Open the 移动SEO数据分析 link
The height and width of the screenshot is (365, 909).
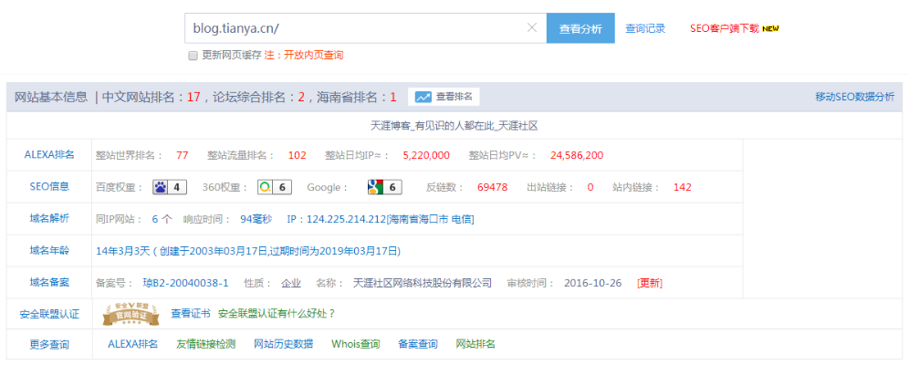(854, 97)
